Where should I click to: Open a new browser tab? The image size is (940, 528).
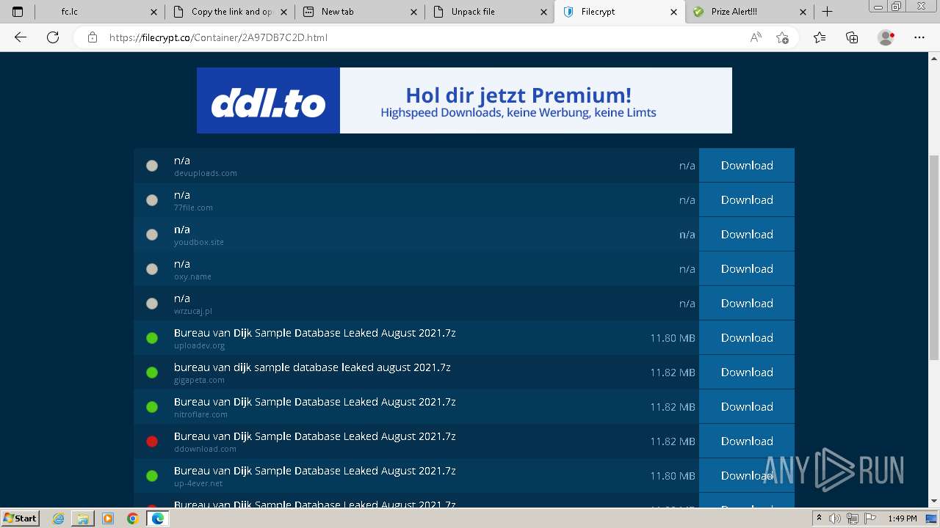click(x=828, y=12)
